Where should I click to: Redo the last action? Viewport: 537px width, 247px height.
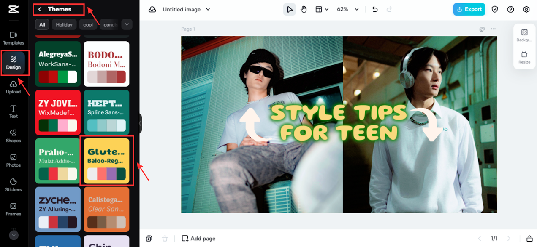coord(389,9)
